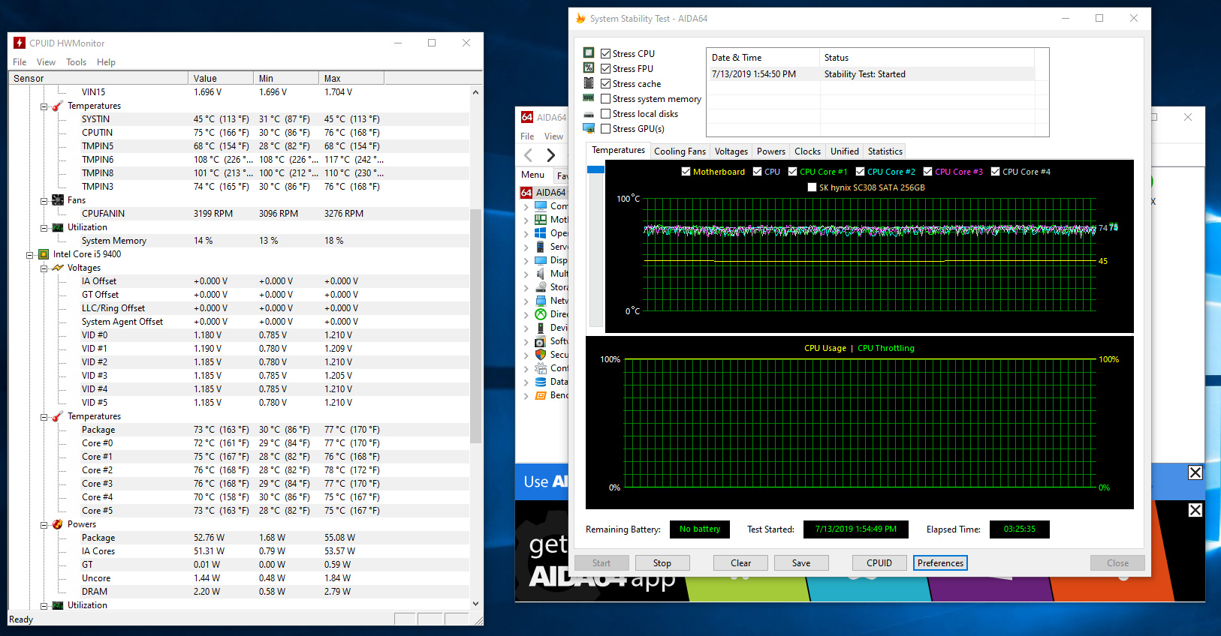Expand the Display node in AIDA64 tree
The width and height of the screenshot is (1221, 636).
[526, 260]
